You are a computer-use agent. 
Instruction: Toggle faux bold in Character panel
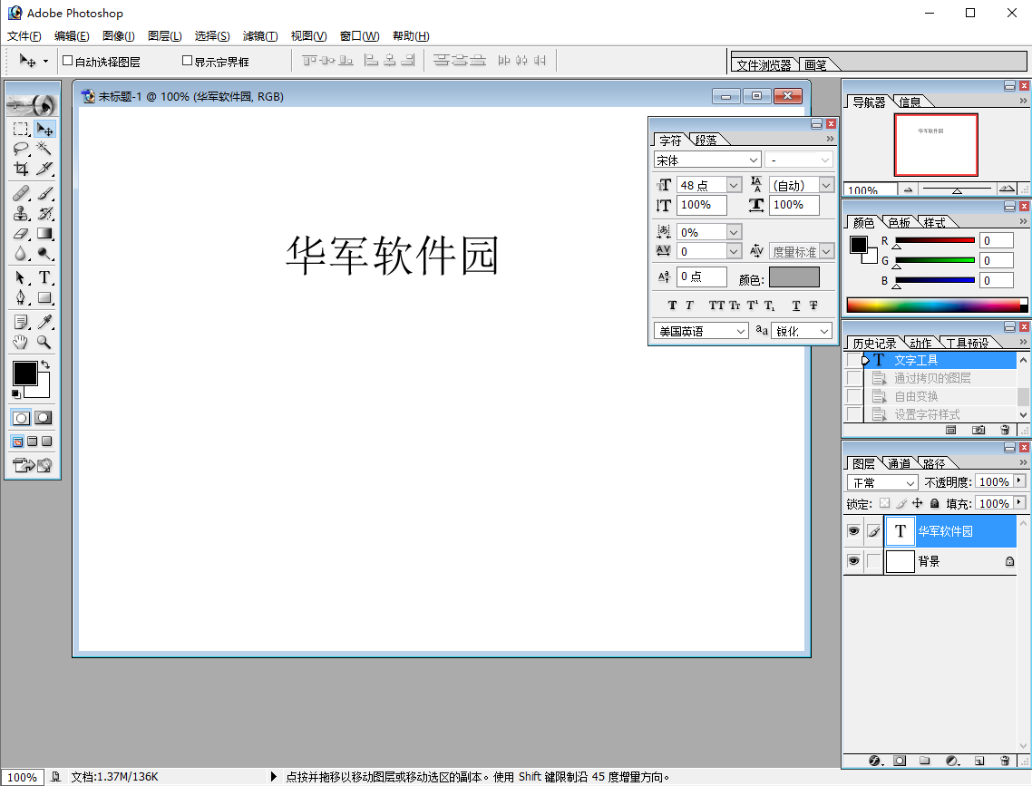click(672, 305)
